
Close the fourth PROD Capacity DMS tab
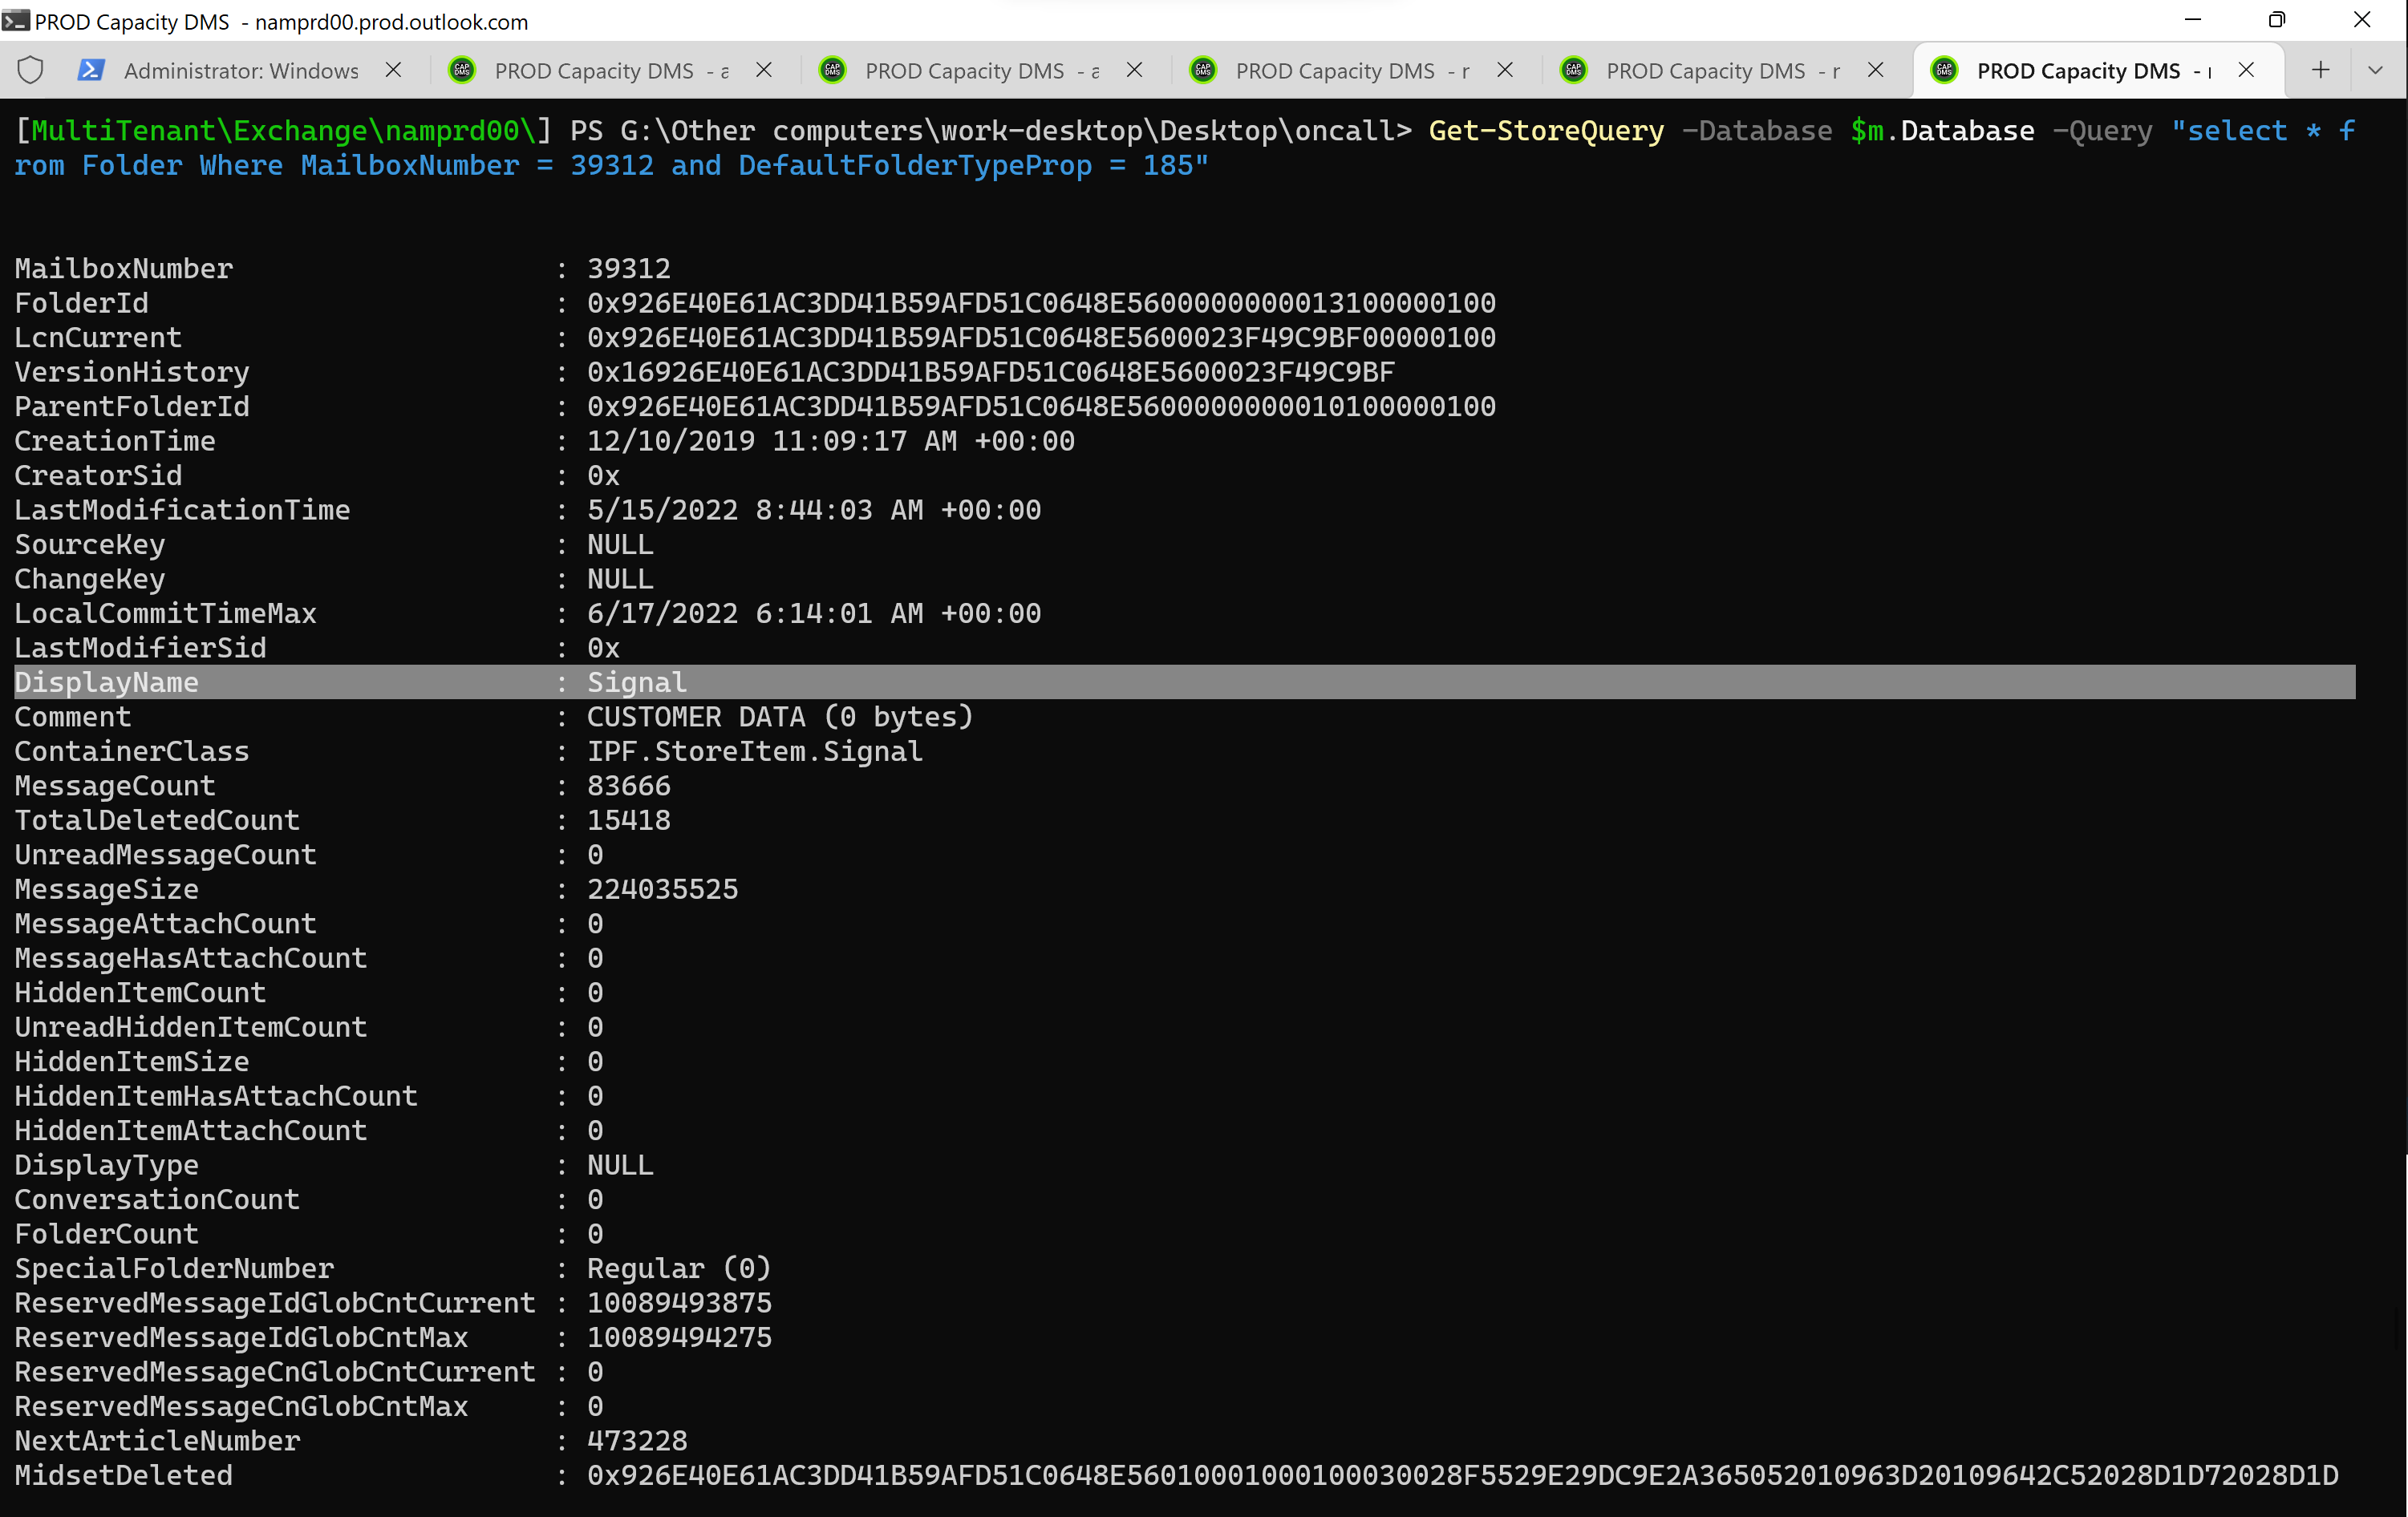(1505, 70)
